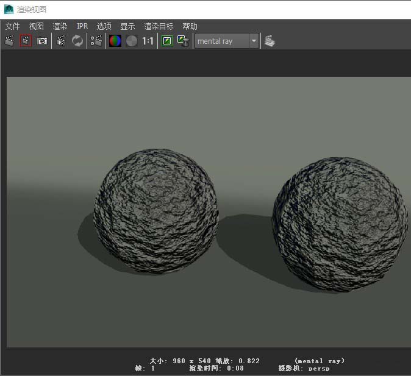Expand the 渲染目标 menu

159,26
